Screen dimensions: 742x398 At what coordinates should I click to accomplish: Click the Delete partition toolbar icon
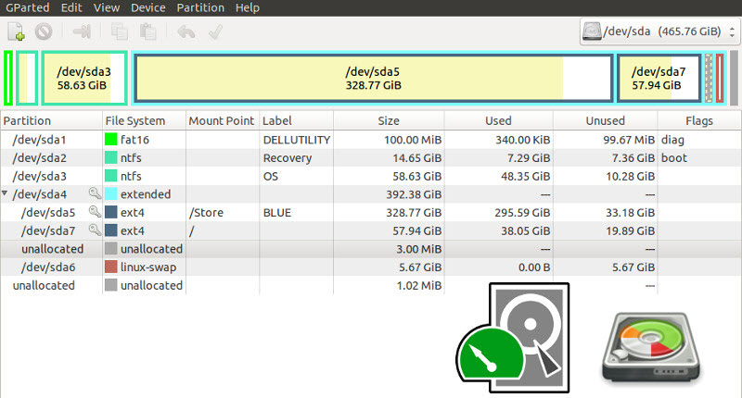[x=43, y=32]
